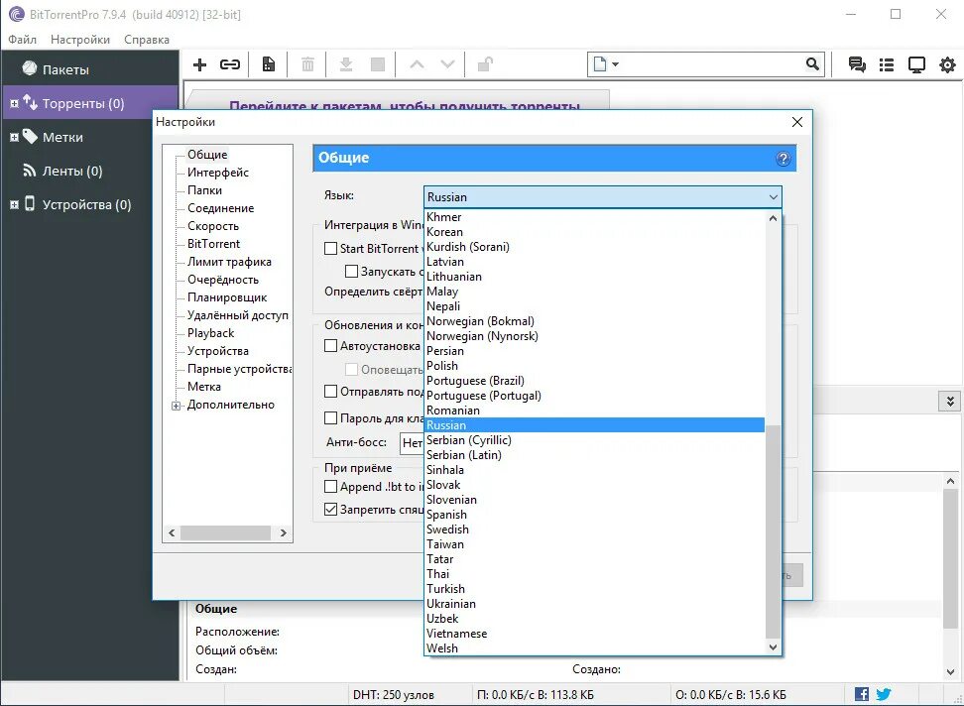Toggle the Отправлять checkbox
This screenshot has width=964, height=706.
coord(331,392)
